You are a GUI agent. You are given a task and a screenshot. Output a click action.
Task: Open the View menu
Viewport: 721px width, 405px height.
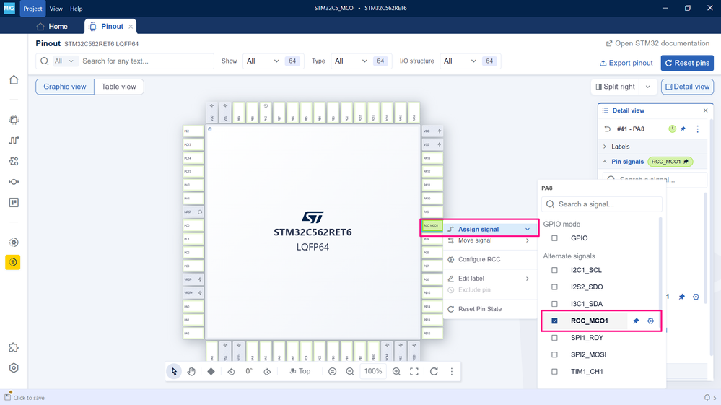click(x=56, y=9)
